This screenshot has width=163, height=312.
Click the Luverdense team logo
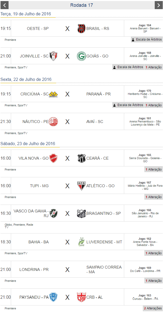coord(81,242)
